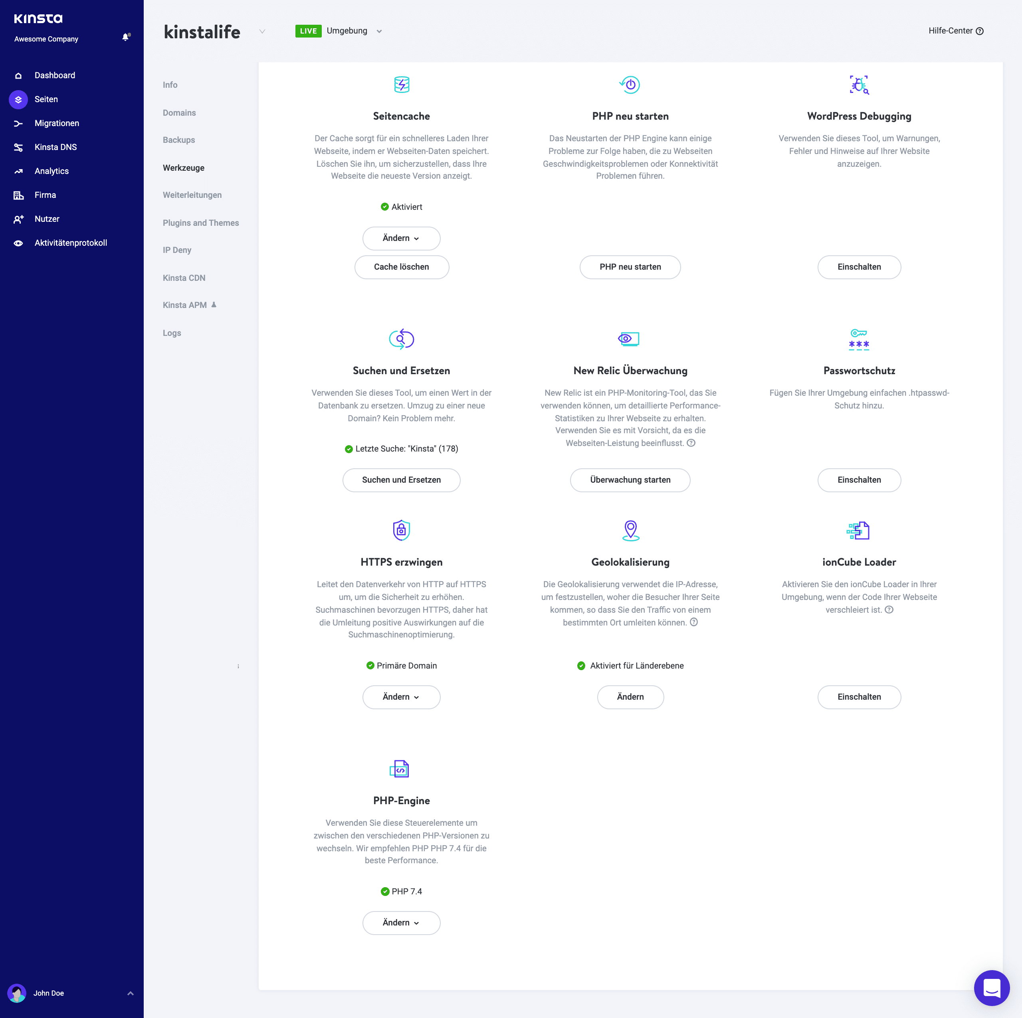Click the LIVE environment badge
1022x1018 pixels.
308,31
